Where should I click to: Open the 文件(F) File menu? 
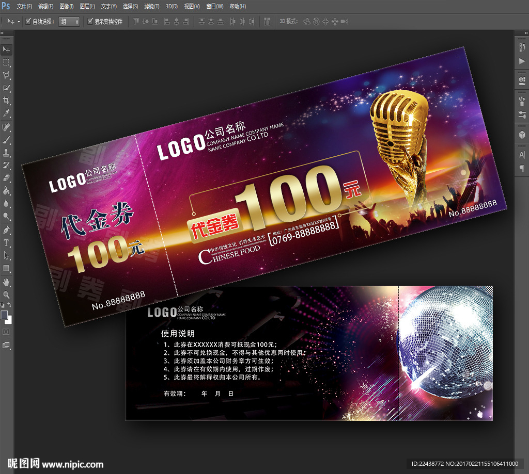tap(24, 6)
